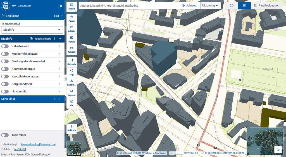This screenshot has height=157, width=286.
Task: Activate the Võrdle compare tool
Action: click(71, 40)
